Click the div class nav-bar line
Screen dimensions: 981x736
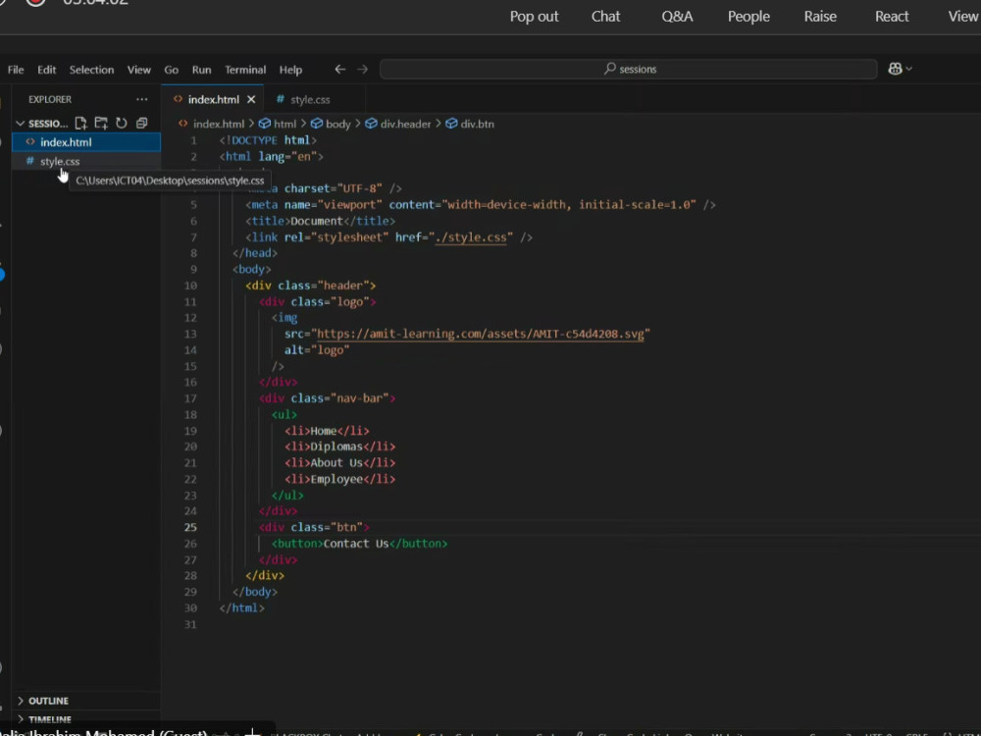tap(328, 398)
